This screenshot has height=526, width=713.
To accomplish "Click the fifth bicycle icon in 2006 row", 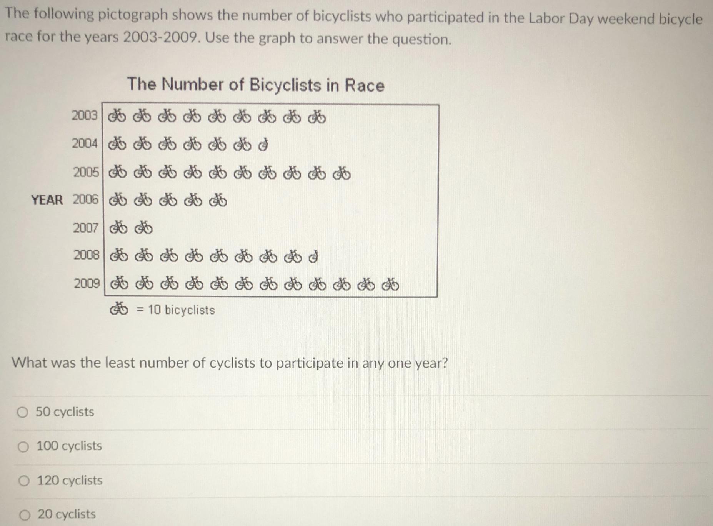I will (x=218, y=200).
